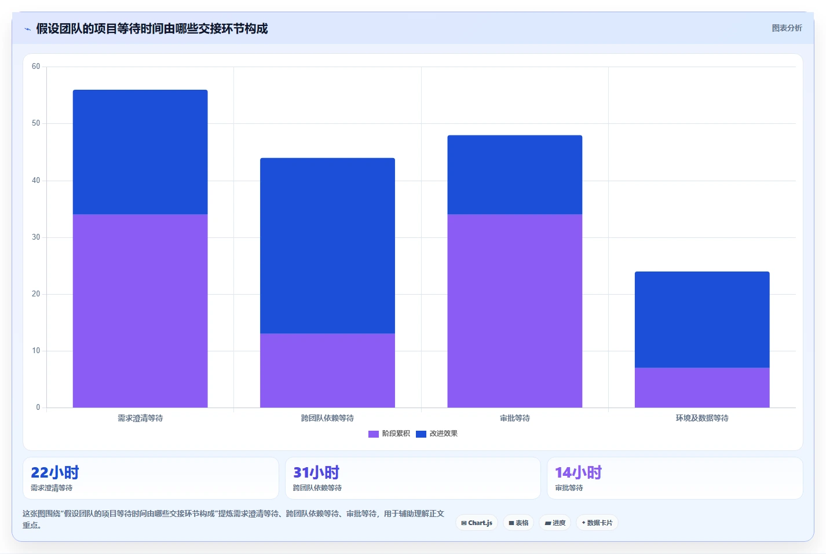Click the purple segment of 审批等待 bar
Image resolution: width=826 pixels, height=554 pixels.
pos(515,311)
